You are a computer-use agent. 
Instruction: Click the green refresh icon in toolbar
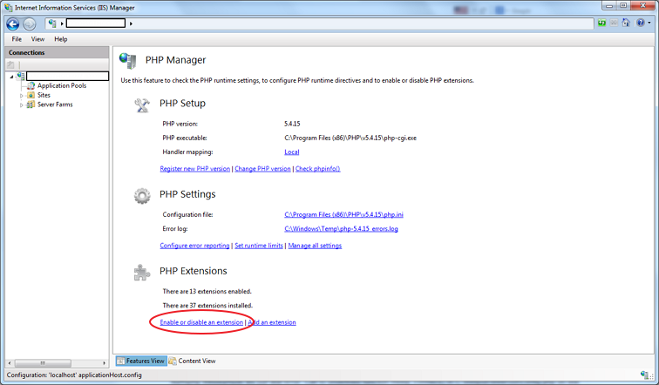point(601,23)
